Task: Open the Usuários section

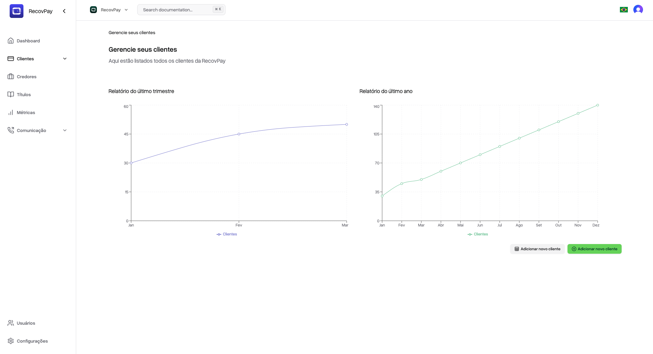Action: [x=26, y=323]
